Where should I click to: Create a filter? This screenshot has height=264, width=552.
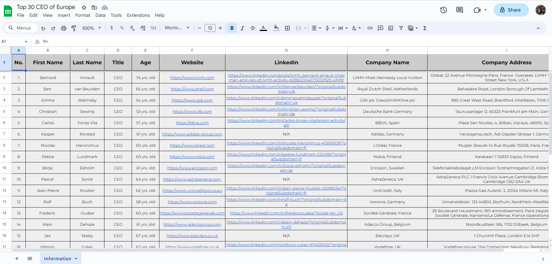(401, 28)
